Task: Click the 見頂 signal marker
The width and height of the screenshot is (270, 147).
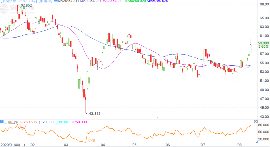Action: 23,126
